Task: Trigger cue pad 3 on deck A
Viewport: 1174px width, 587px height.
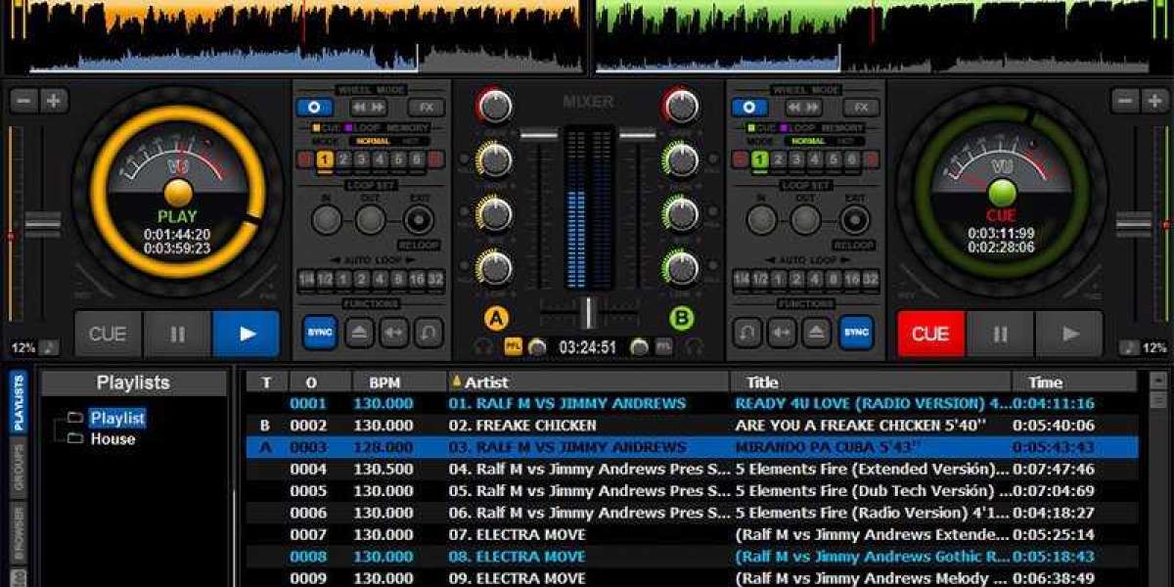Action: coord(362,159)
